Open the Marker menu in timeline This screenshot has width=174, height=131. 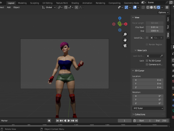[4, 121]
